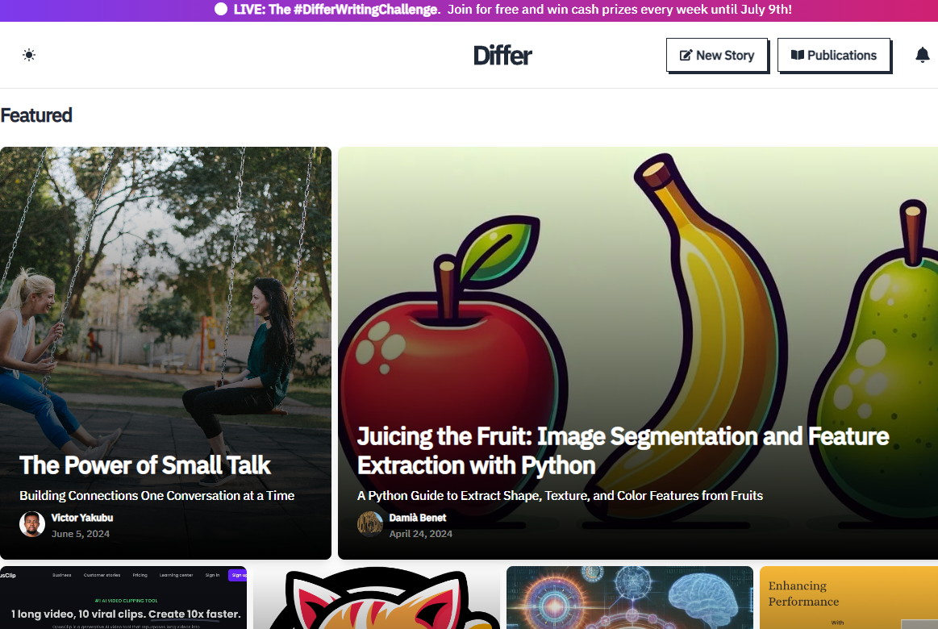The image size is (938, 629).
Task: Start a New Story
Action: 717,55
